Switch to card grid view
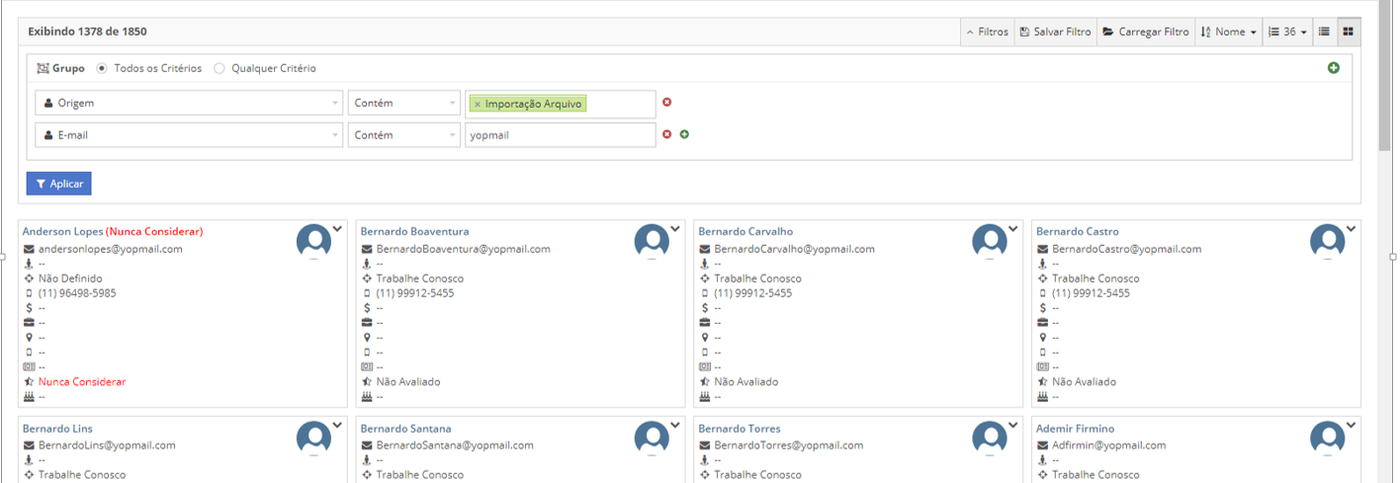This screenshot has height=483, width=1400. [x=1349, y=32]
